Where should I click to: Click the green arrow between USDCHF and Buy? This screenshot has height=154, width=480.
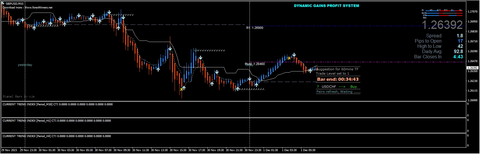pos(342,87)
